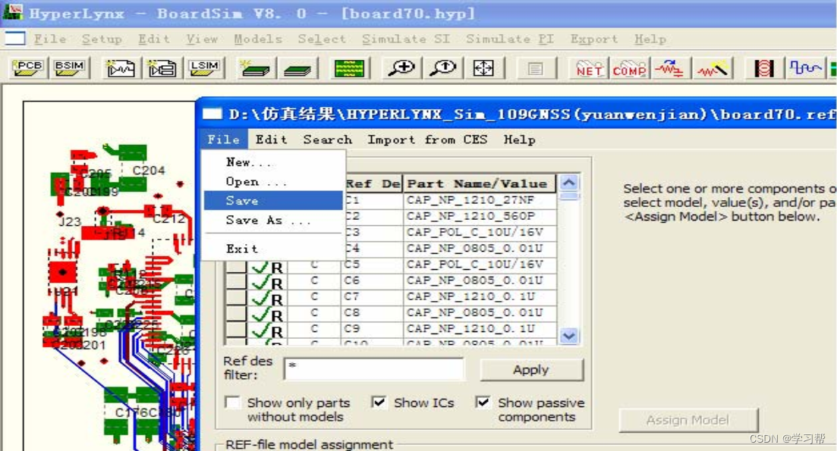Click the plain green stackup layer icon

(297, 68)
